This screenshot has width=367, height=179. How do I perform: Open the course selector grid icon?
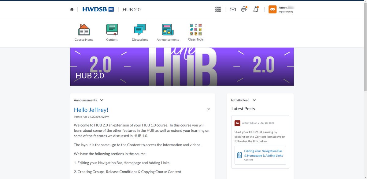point(218,9)
